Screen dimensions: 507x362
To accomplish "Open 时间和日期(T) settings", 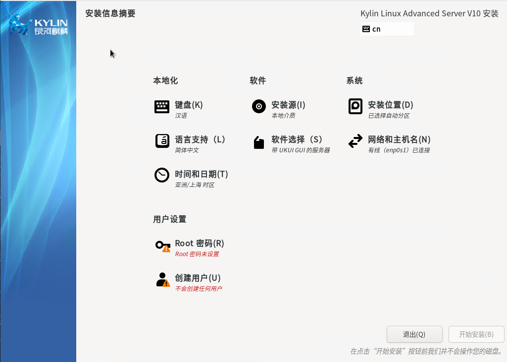I will [x=202, y=174].
